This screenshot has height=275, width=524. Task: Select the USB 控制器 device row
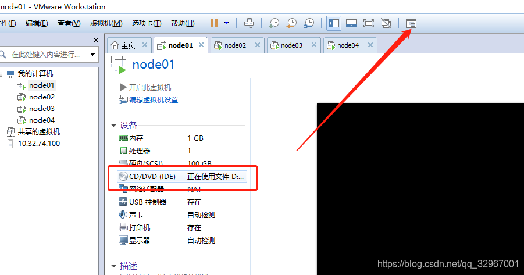pyautogui.click(x=182, y=202)
